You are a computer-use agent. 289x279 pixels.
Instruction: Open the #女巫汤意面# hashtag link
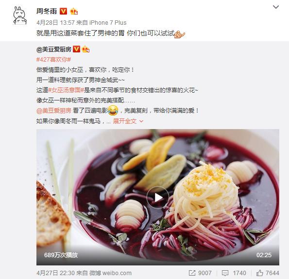[x=66, y=90]
